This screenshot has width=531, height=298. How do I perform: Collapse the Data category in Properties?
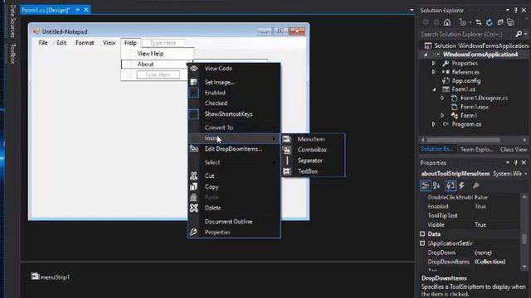click(422, 233)
